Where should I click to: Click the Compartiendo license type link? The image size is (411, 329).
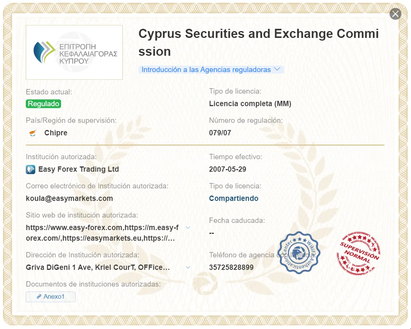pos(234,198)
